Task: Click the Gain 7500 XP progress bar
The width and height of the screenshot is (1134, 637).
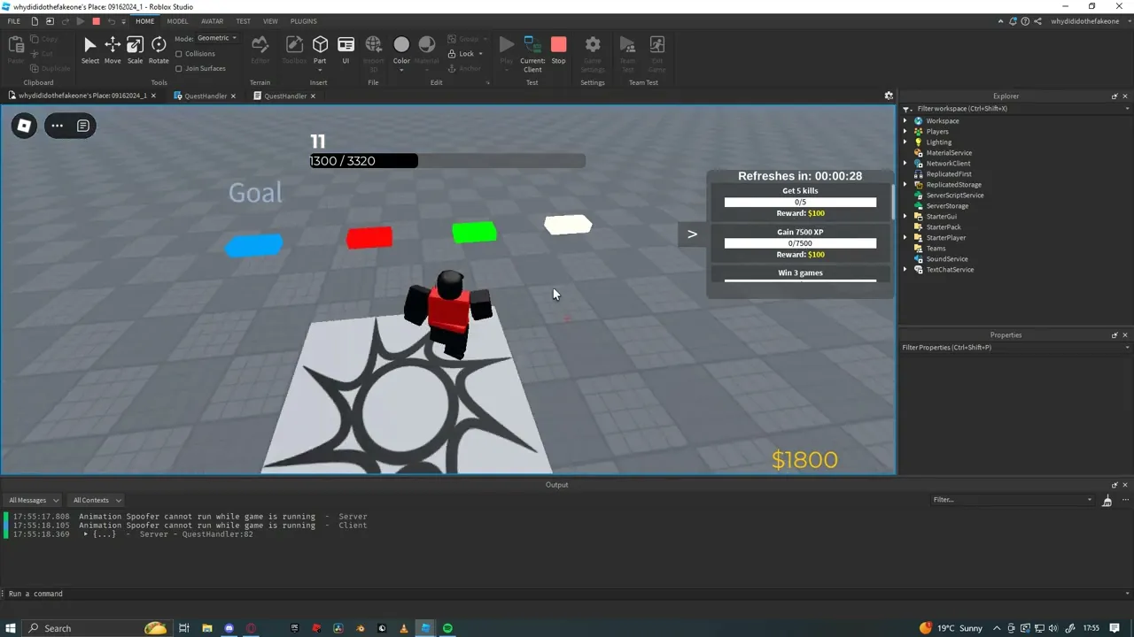Action: (x=800, y=243)
